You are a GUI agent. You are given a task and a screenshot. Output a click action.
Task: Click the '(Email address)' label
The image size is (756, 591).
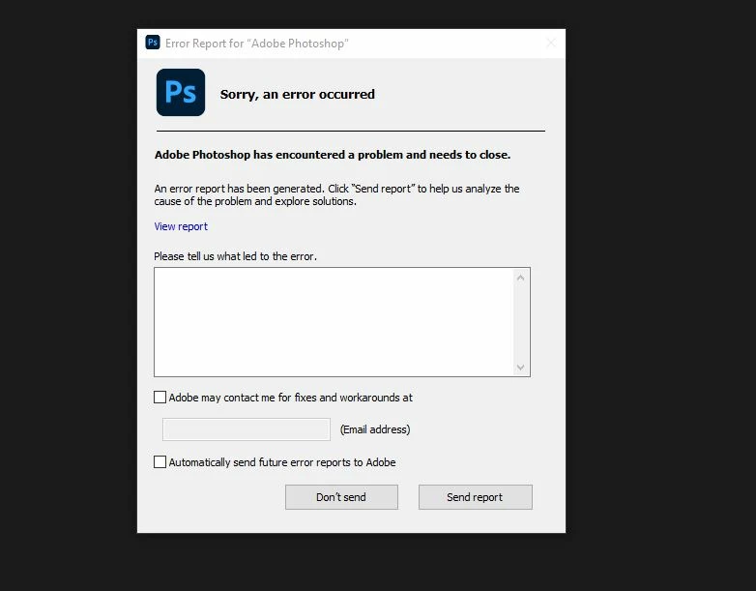[375, 429]
